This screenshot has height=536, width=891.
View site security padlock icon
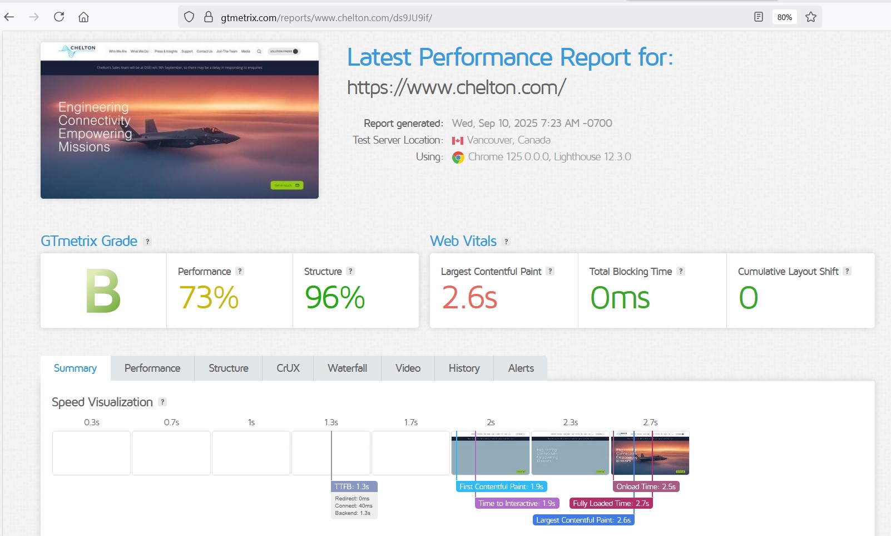(209, 17)
